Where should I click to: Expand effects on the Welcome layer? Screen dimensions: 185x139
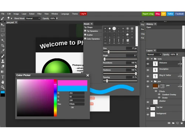tap(181, 64)
